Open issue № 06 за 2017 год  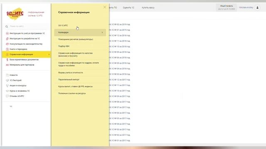point(120,113)
